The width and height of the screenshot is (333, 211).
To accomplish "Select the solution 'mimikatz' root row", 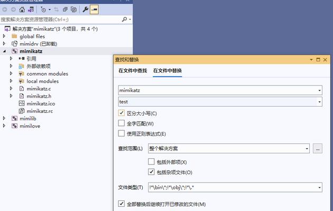I will (66, 29).
